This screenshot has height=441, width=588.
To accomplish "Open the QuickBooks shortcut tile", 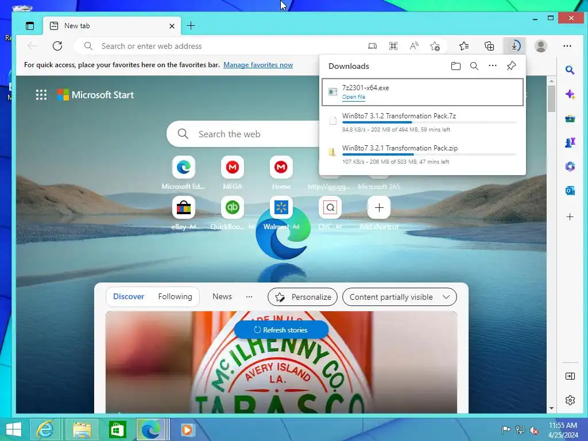I will (x=232, y=207).
